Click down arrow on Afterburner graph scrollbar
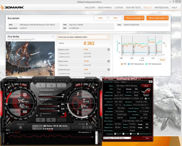Screen dimensions: 182x146 pos(96,143)
